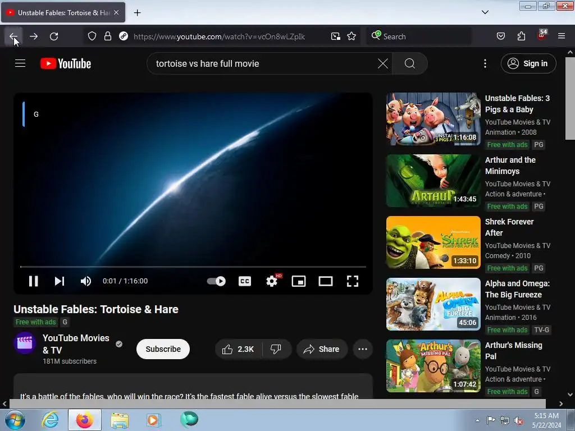Screen dimensions: 575x431
Task: Open player settings gear
Action: (x=272, y=281)
